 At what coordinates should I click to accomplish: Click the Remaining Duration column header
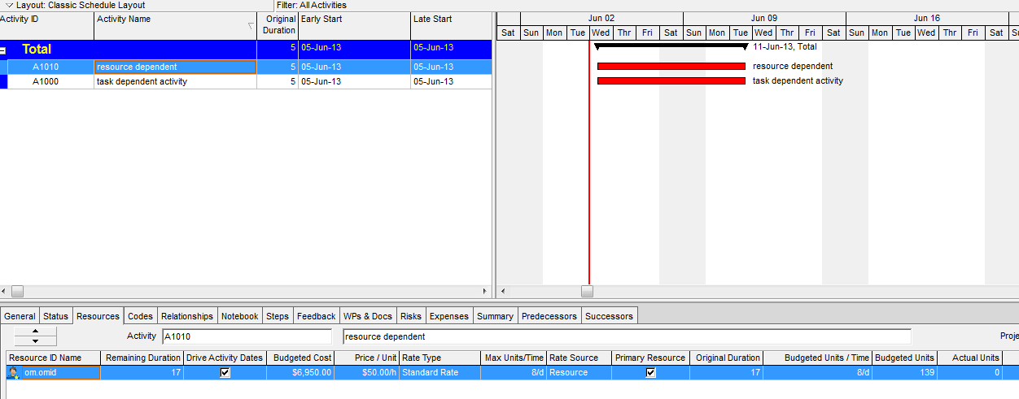tap(142, 358)
